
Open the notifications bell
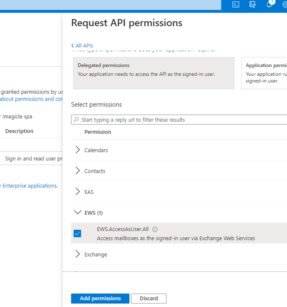click(270, 5)
